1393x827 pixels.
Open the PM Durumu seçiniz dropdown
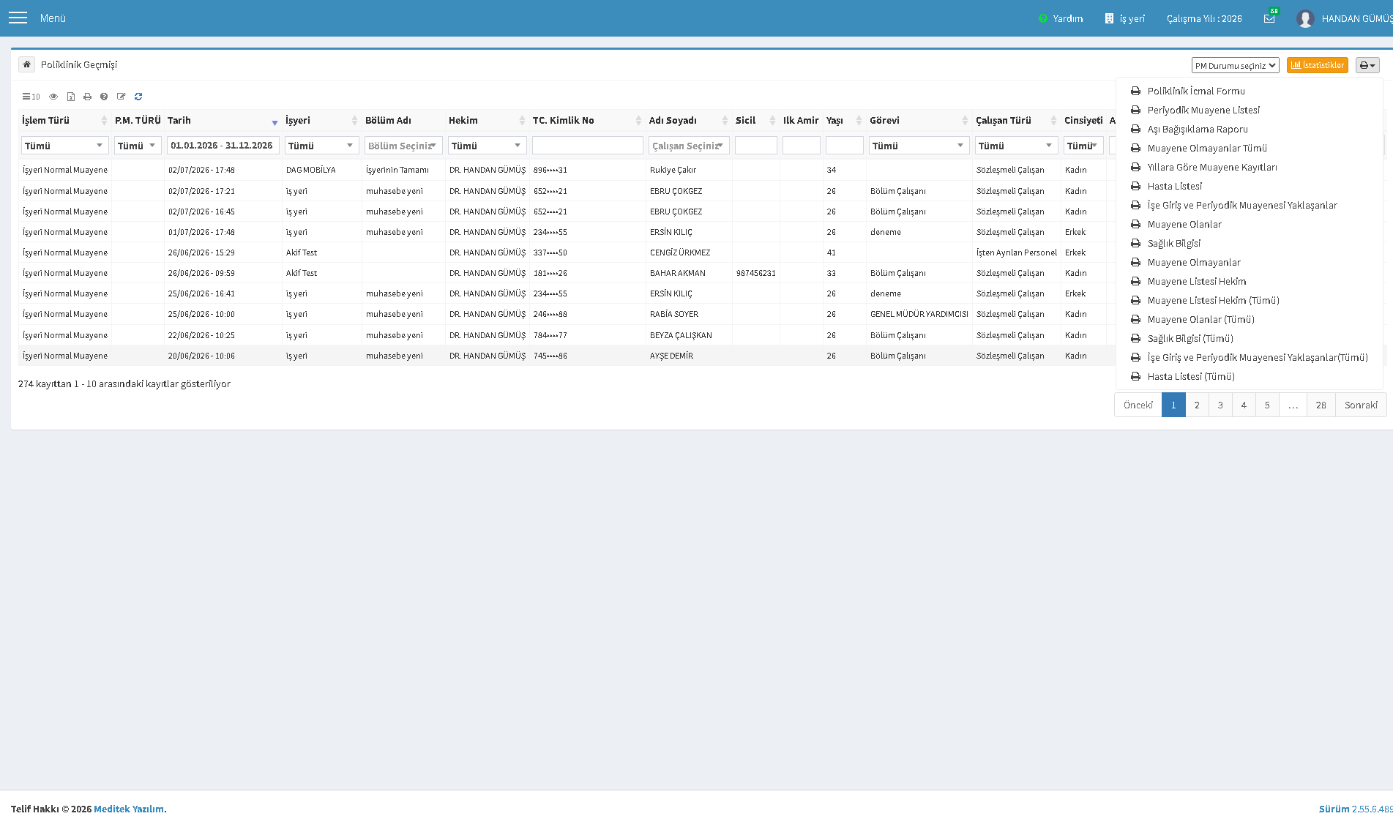[1235, 65]
